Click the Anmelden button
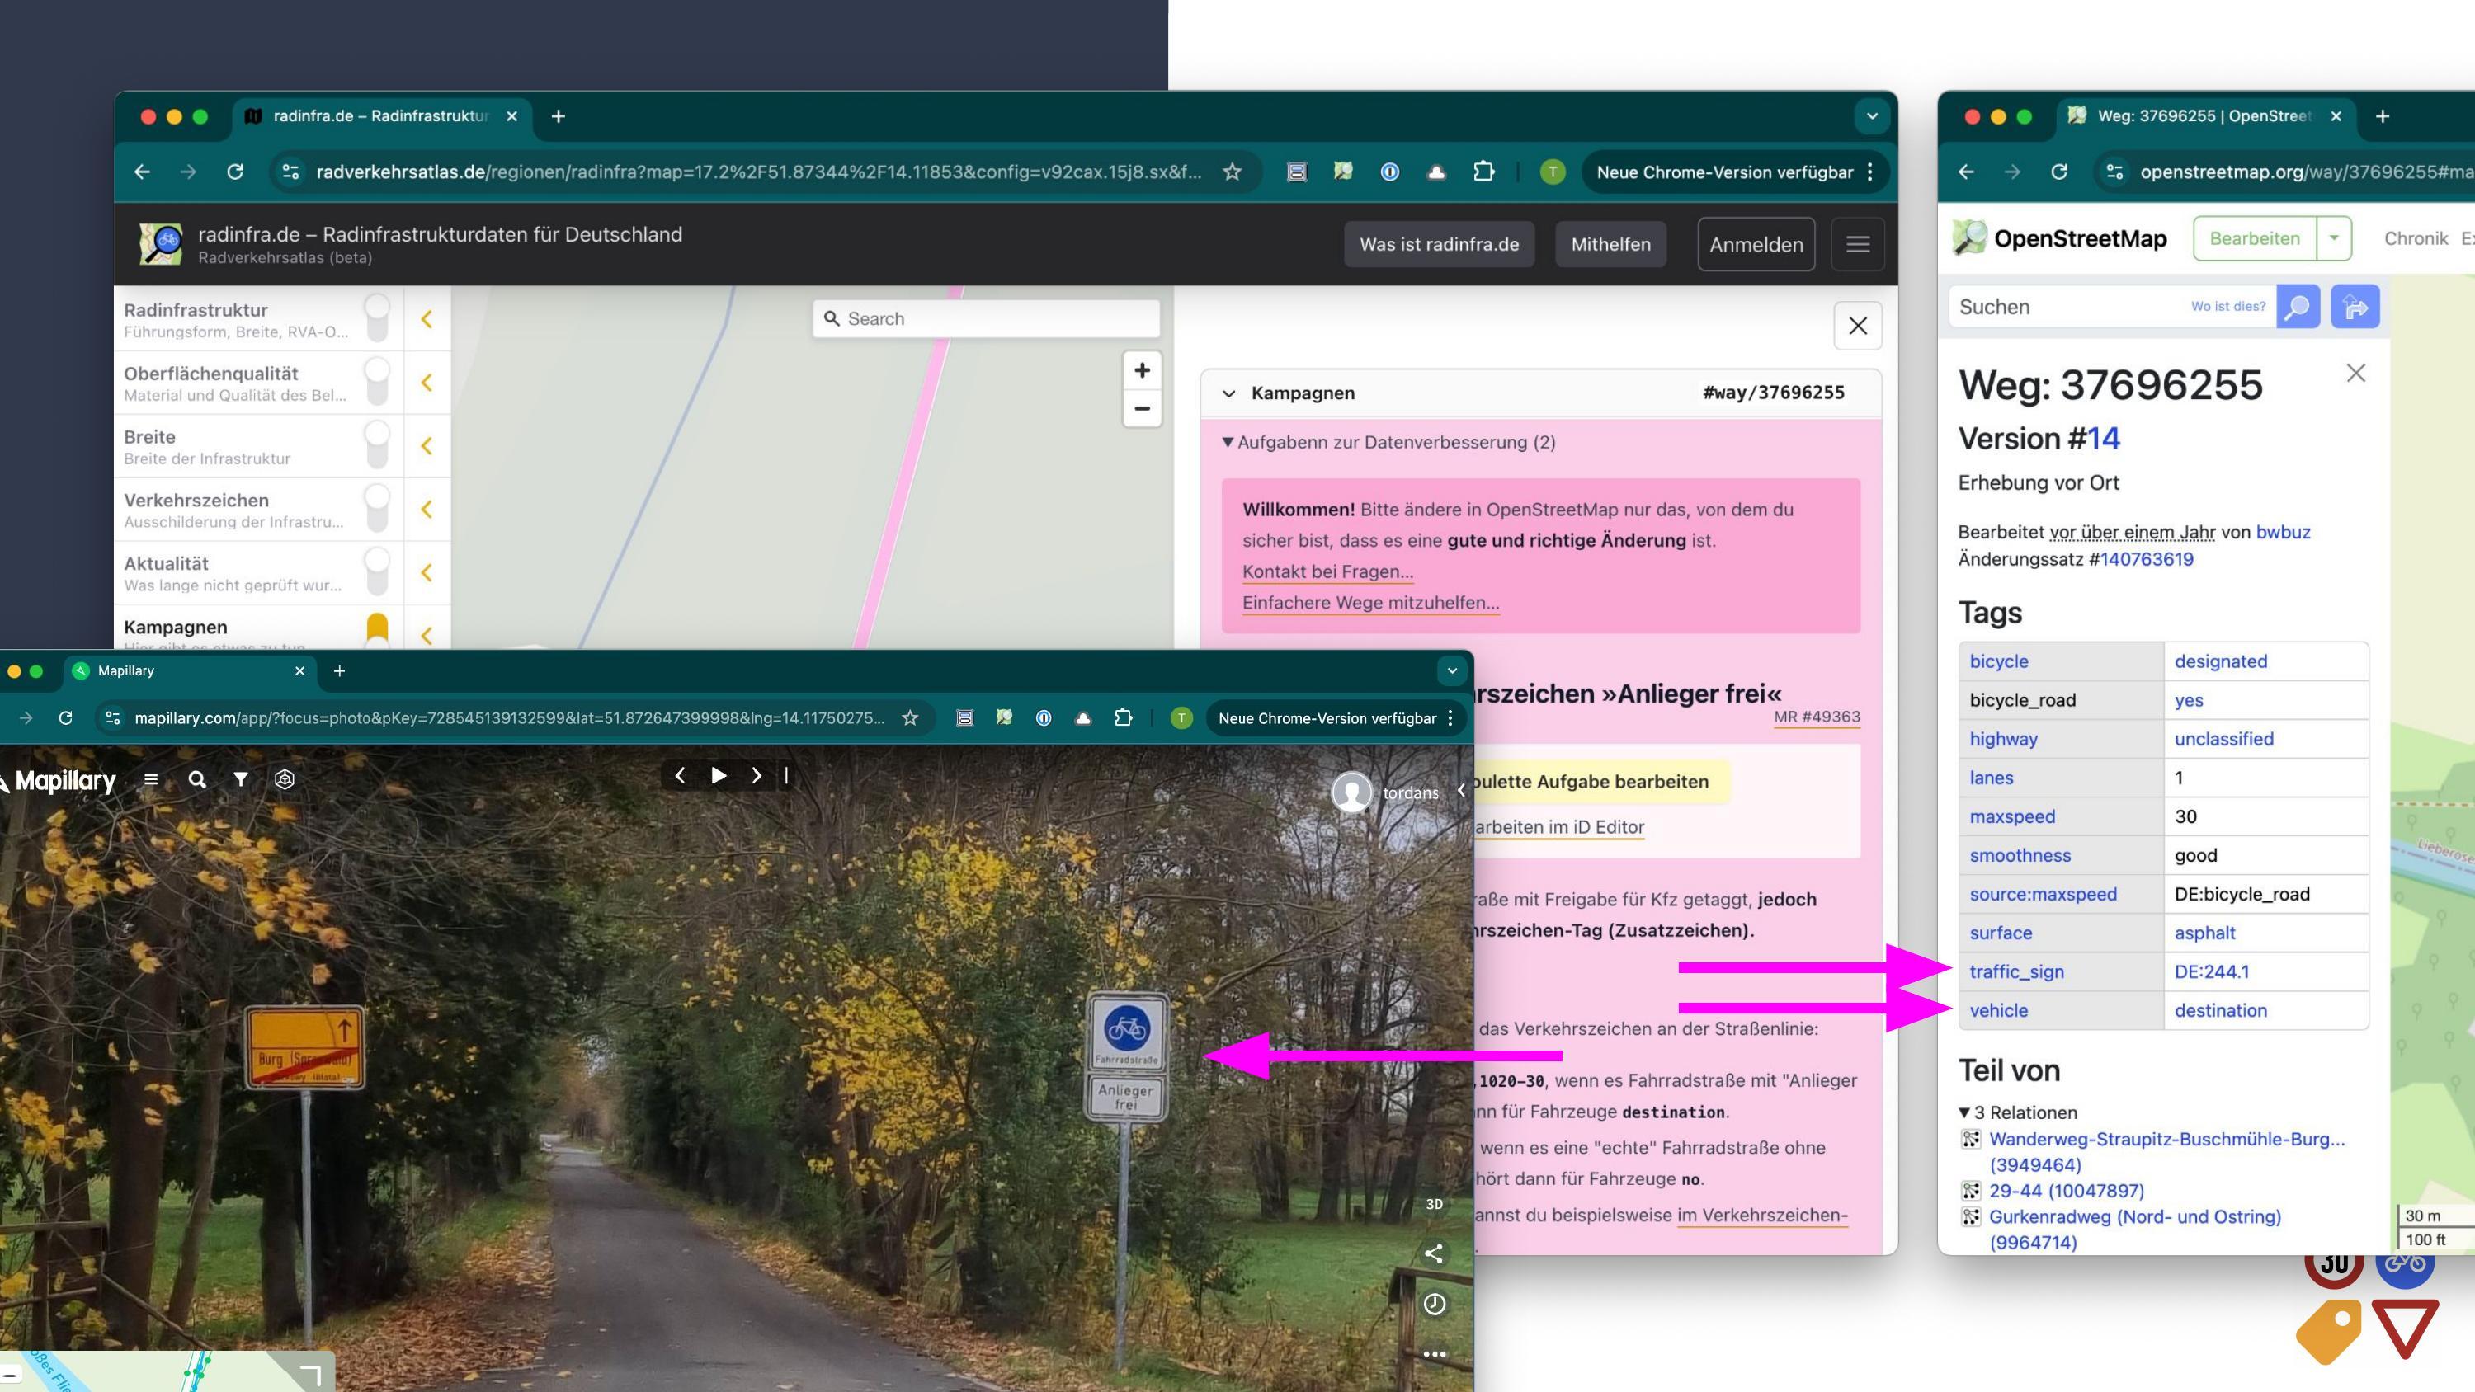 point(1756,244)
